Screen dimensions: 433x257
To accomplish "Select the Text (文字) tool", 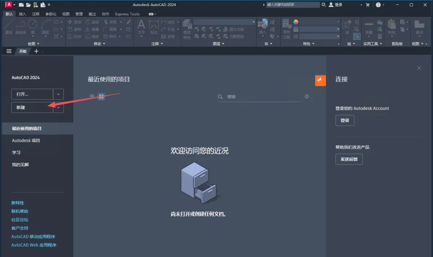I will [x=141, y=27].
